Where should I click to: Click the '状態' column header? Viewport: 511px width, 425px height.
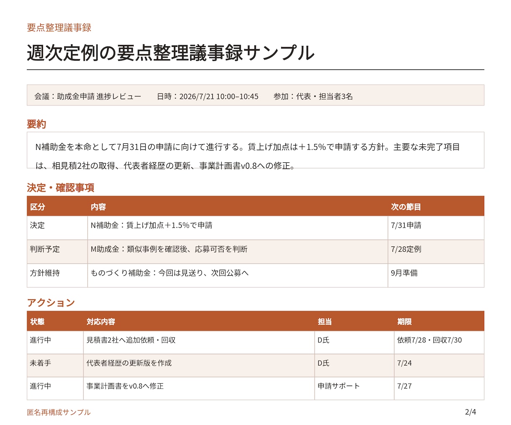click(37, 322)
